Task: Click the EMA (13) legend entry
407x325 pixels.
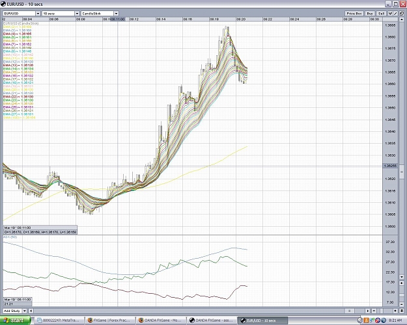Action: [x=18, y=65]
